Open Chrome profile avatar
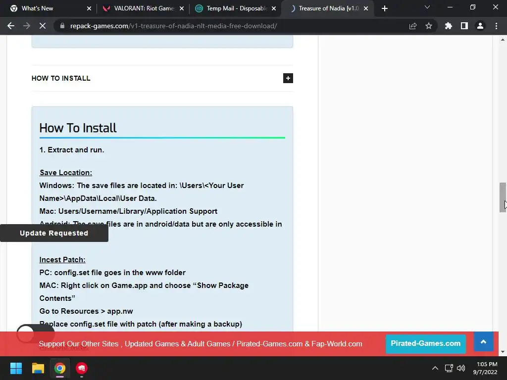The height and width of the screenshot is (380, 507). pyautogui.click(x=480, y=26)
